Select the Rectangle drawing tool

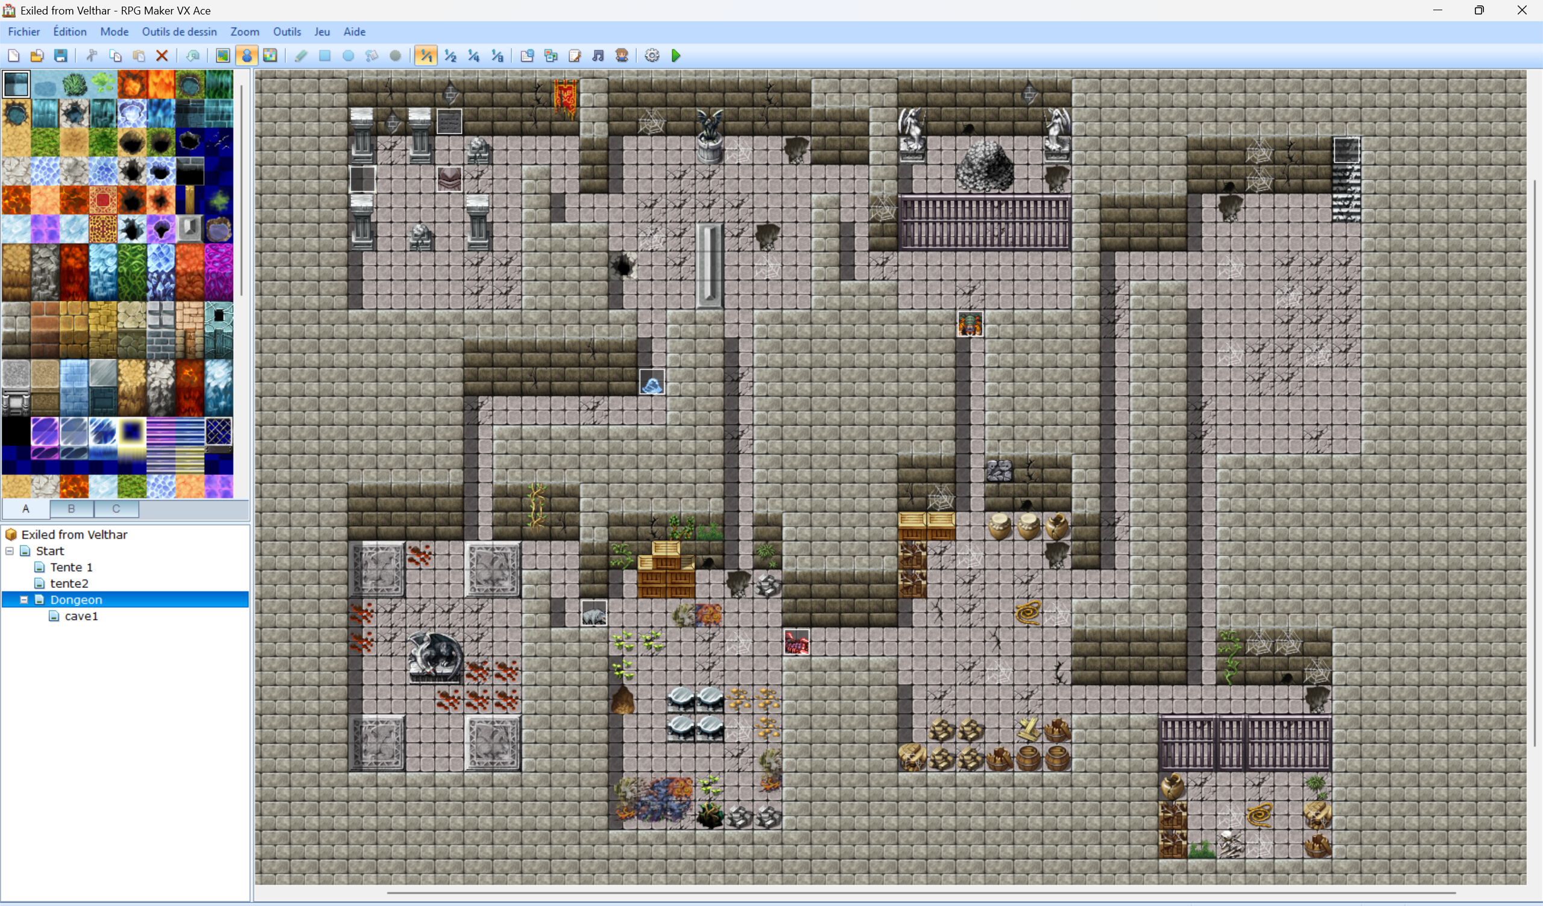tap(324, 55)
